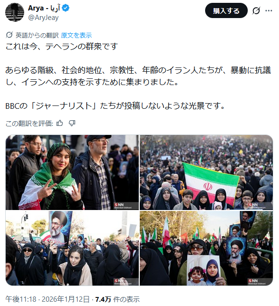Image resolution: width=279 pixels, height=306 pixels.
Task: Click the post timestamp 午後11:18
Action: click(x=21, y=299)
